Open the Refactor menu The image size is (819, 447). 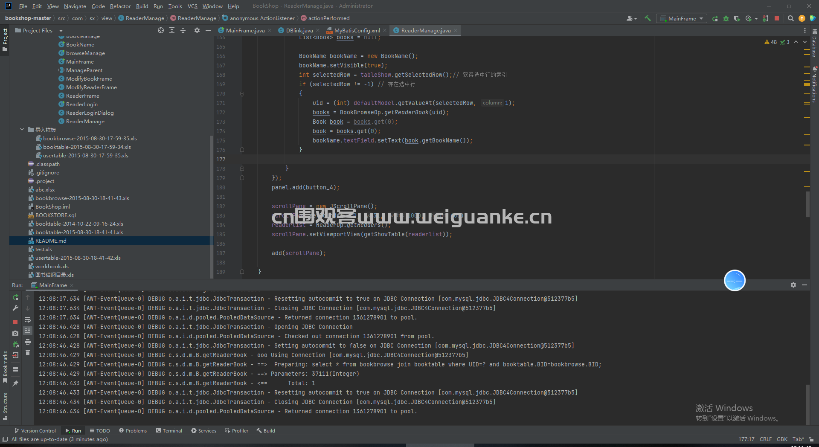click(x=120, y=6)
